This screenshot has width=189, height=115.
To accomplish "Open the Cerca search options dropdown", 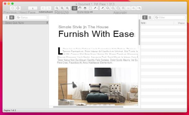I will click(18, 18).
